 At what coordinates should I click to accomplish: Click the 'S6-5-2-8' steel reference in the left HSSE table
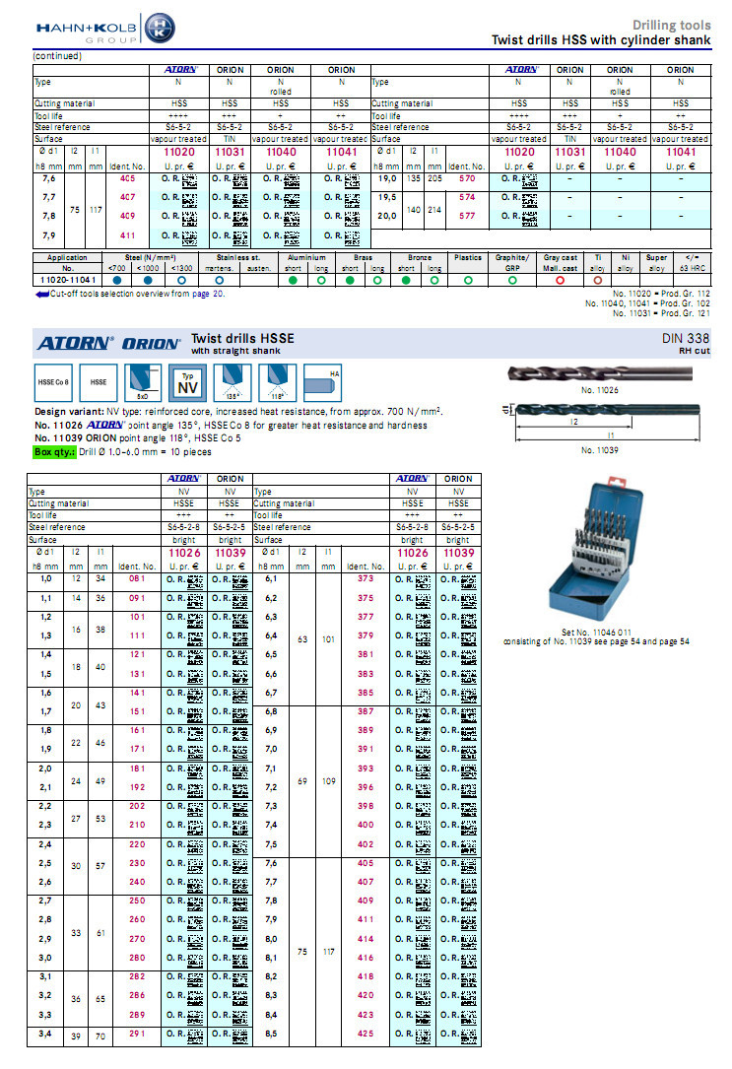tap(183, 528)
